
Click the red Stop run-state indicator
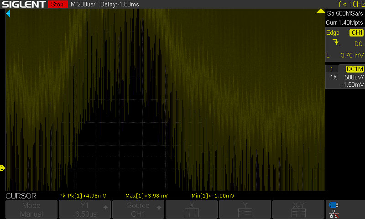pos(57,4)
